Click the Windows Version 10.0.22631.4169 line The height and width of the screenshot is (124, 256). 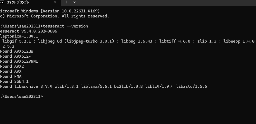(x=50, y=11)
